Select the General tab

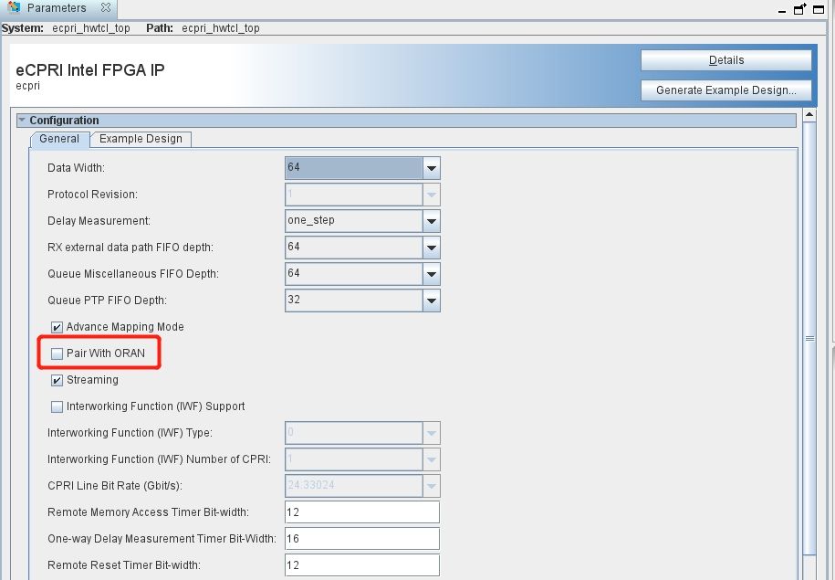(x=59, y=139)
